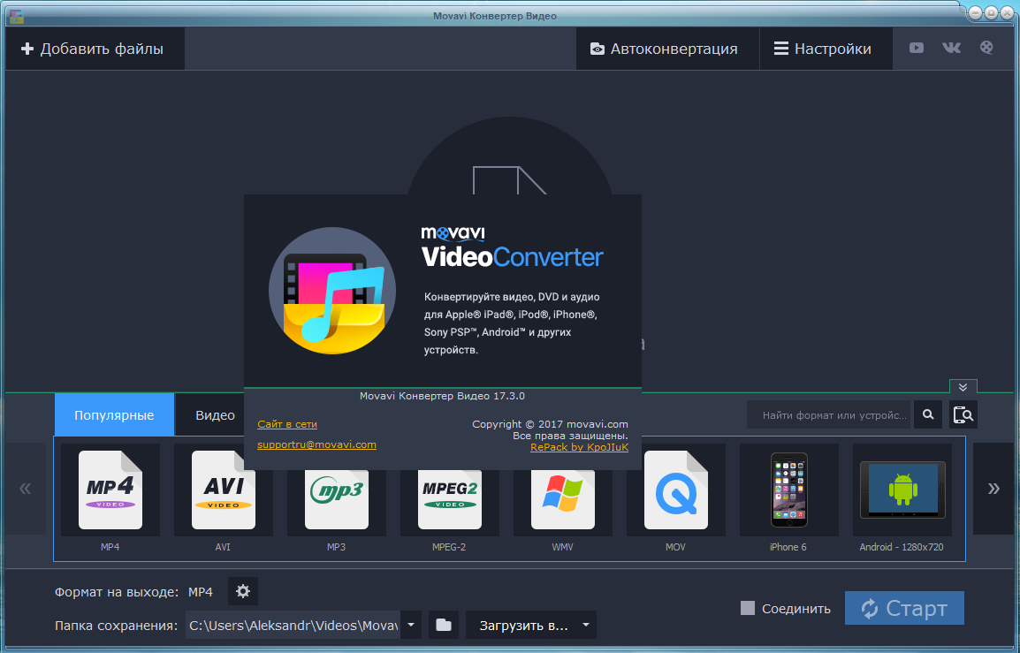This screenshot has width=1020, height=653.
Task: Click the VK social network icon
Action: pyautogui.click(x=951, y=49)
